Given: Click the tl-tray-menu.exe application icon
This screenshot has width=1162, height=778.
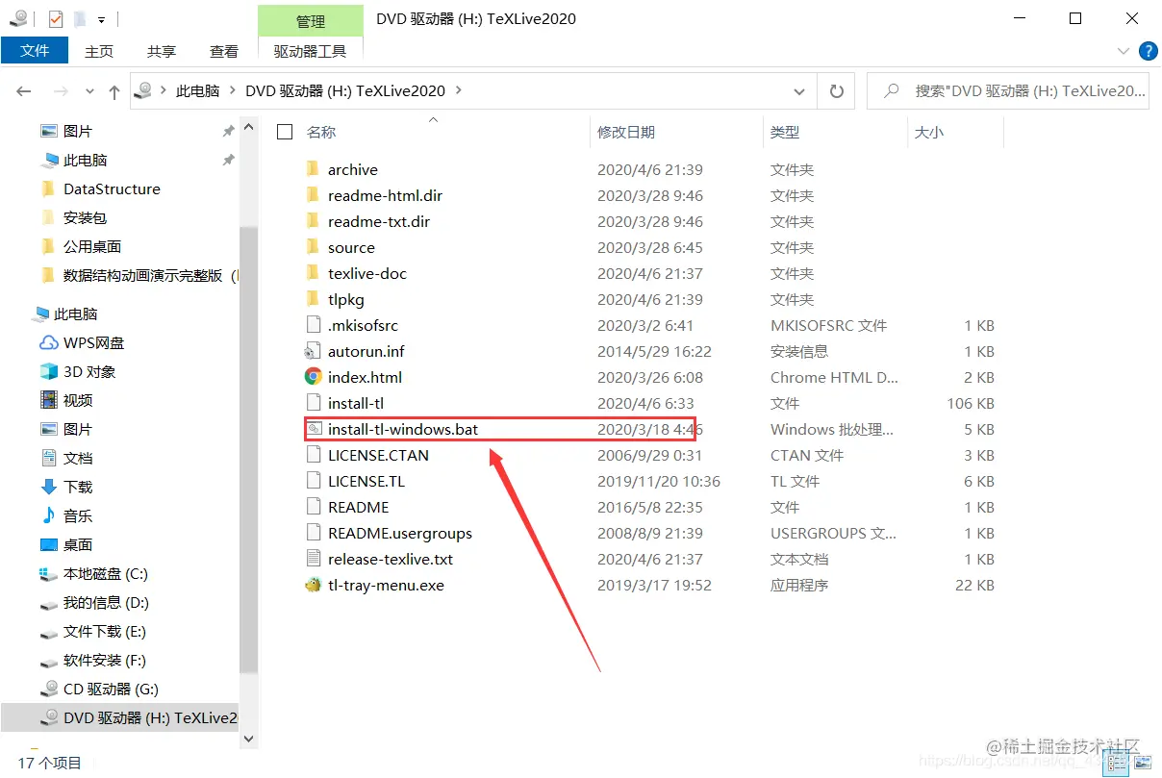Looking at the screenshot, I should (x=313, y=585).
